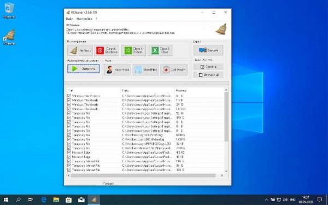The width and height of the screenshot is (328, 205).
Task: Toggle checkbox for Windows Thumbnails 1 KB row
Action: [x=69, y=100]
